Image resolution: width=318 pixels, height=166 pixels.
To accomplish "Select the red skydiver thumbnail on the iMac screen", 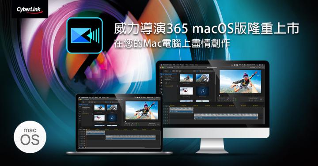I will tap(186, 91).
